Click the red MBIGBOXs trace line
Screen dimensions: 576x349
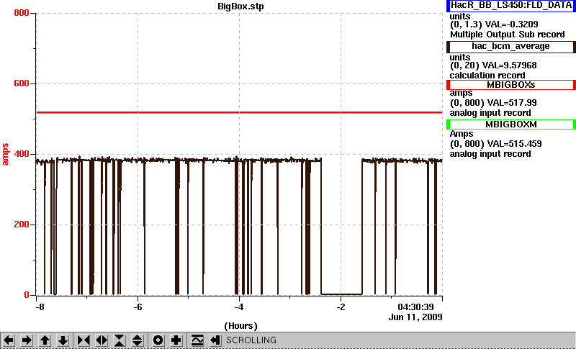239,112
